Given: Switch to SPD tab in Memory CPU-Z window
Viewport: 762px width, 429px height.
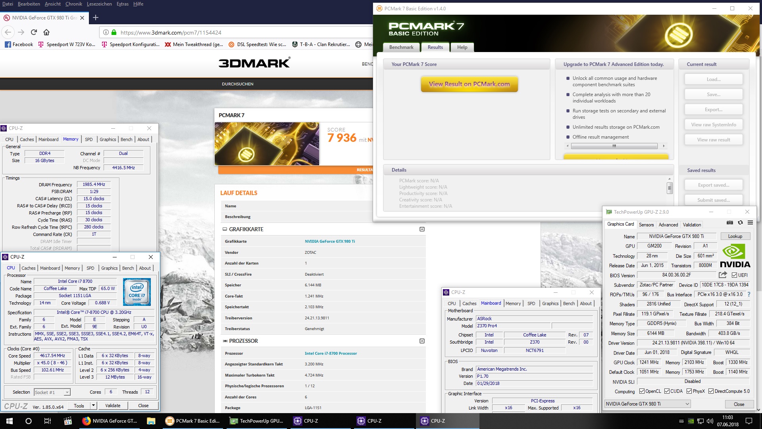Looking at the screenshot, I should (89, 139).
